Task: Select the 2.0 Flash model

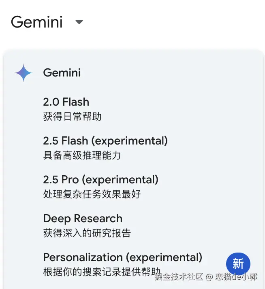Action: tap(66, 102)
